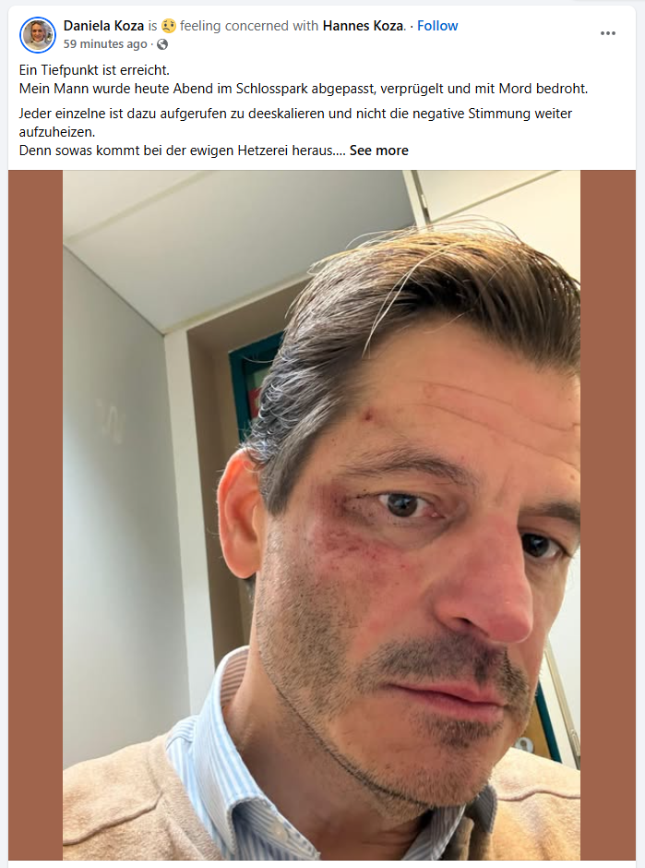Click the 'Ein Tiefpunkt ist erreicht.' line
645x868 pixels.
coord(94,70)
